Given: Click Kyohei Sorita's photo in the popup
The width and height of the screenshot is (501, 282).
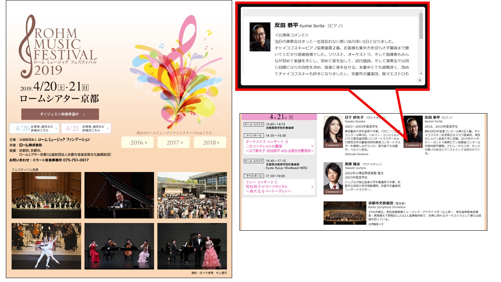Looking at the screenshot, I should click(260, 37).
